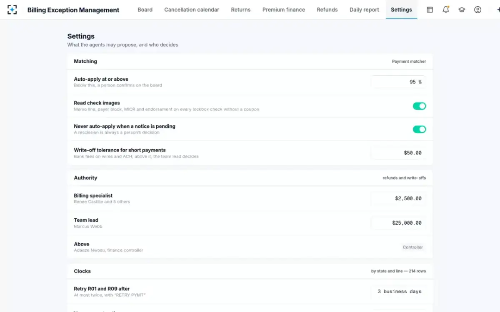Switch to the Refunds tab
The width and height of the screenshot is (500, 312).
[327, 10]
